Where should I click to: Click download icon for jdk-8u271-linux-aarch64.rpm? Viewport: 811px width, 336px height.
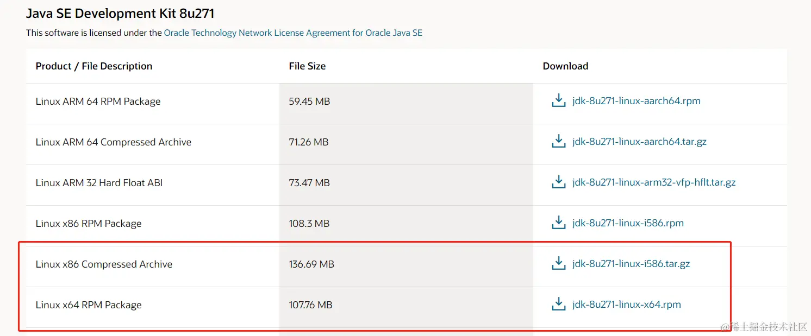(559, 101)
